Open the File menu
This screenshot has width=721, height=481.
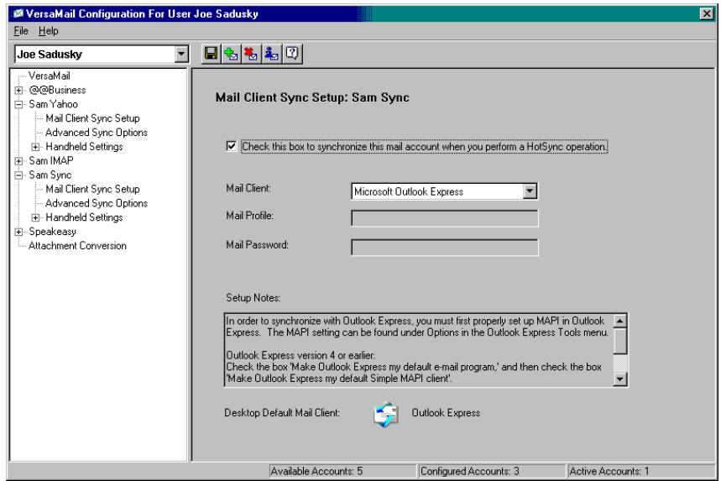pos(21,31)
